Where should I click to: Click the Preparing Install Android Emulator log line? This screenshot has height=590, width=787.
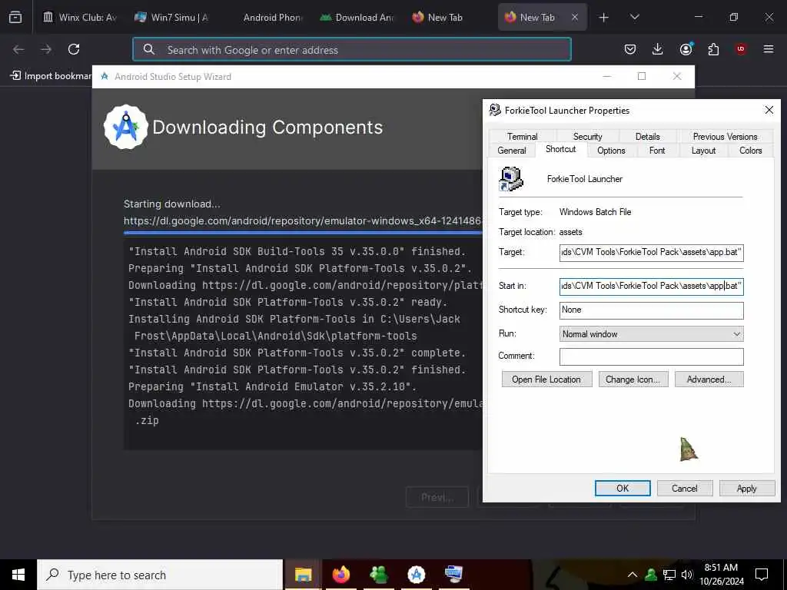[x=272, y=387]
